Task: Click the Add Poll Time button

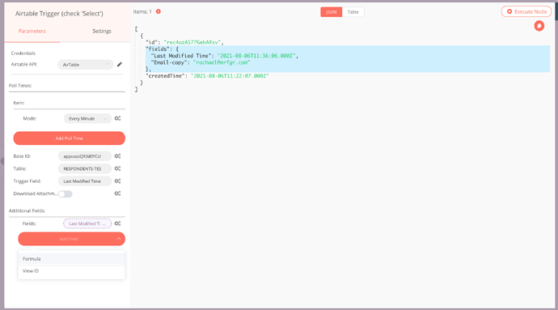Action: click(70, 138)
